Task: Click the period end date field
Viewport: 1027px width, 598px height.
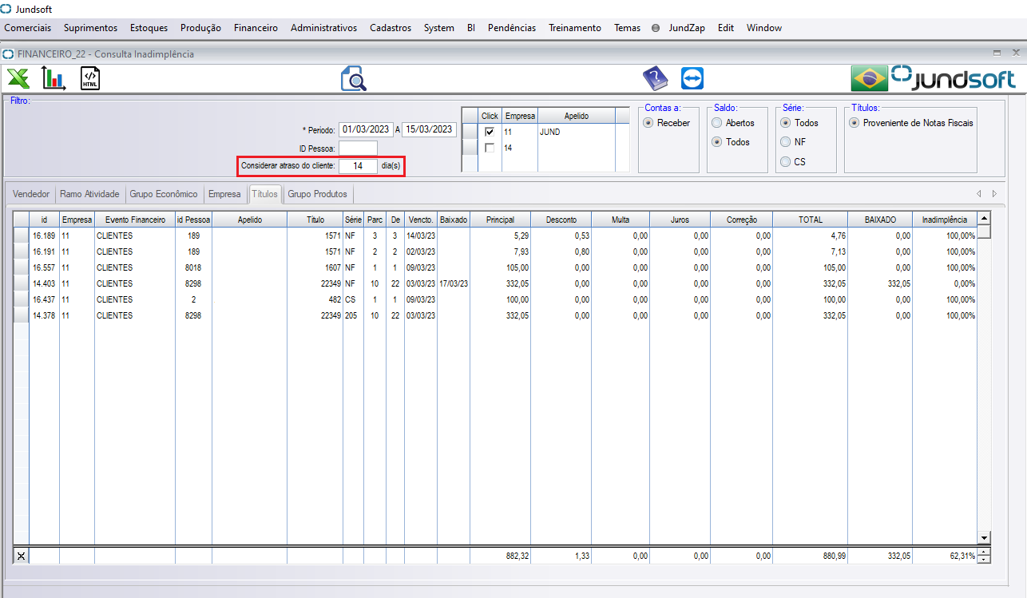Action: click(429, 129)
